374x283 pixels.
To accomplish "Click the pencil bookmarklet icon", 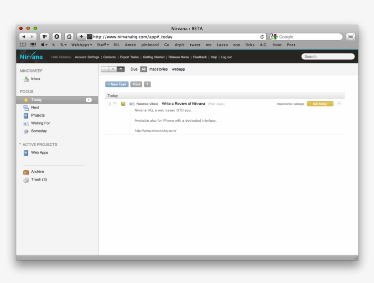I will [53, 45].
